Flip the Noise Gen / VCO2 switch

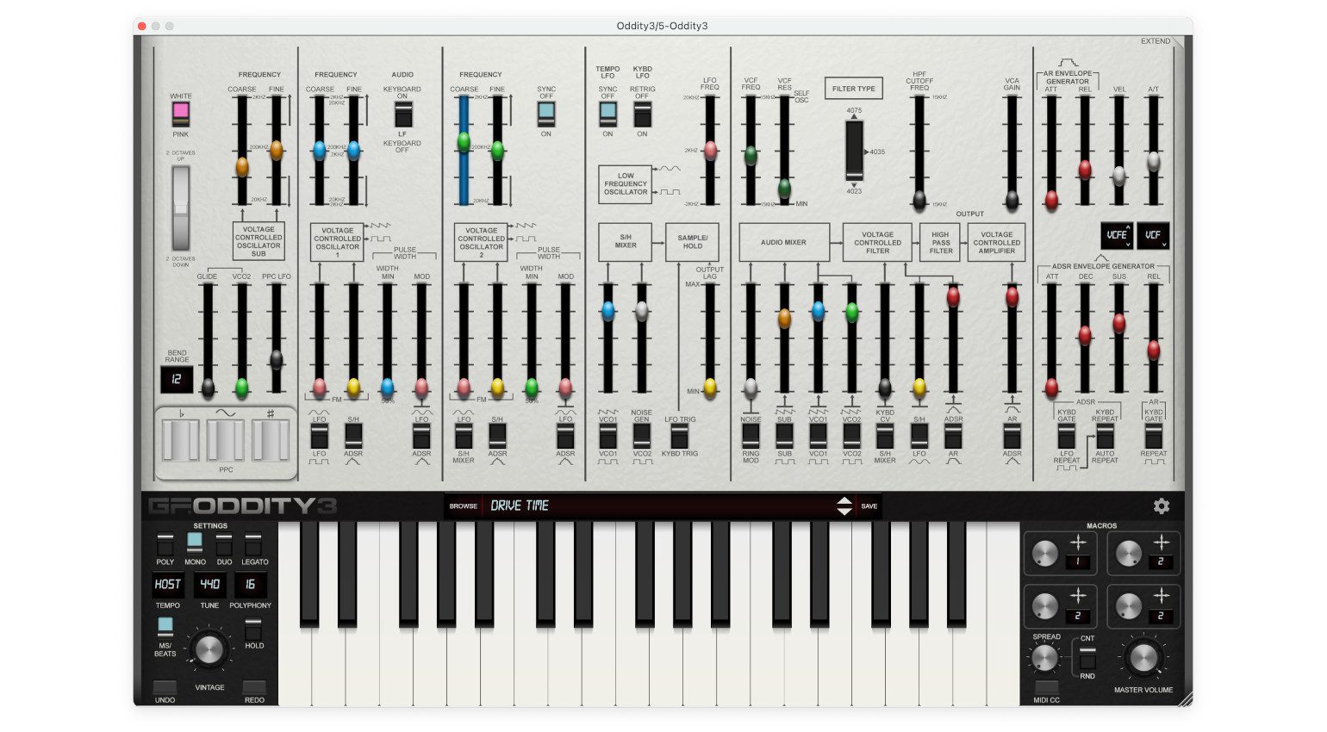pyautogui.click(x=642, y=436)
